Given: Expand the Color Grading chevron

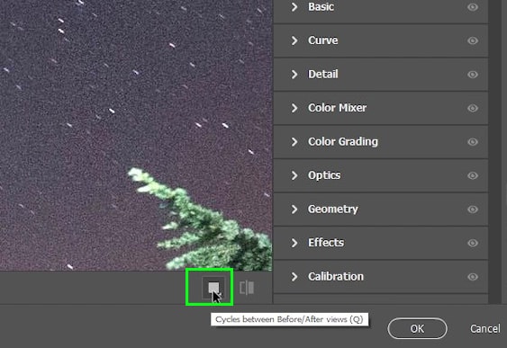Looking at the screenshot, I should pos(294,142).
